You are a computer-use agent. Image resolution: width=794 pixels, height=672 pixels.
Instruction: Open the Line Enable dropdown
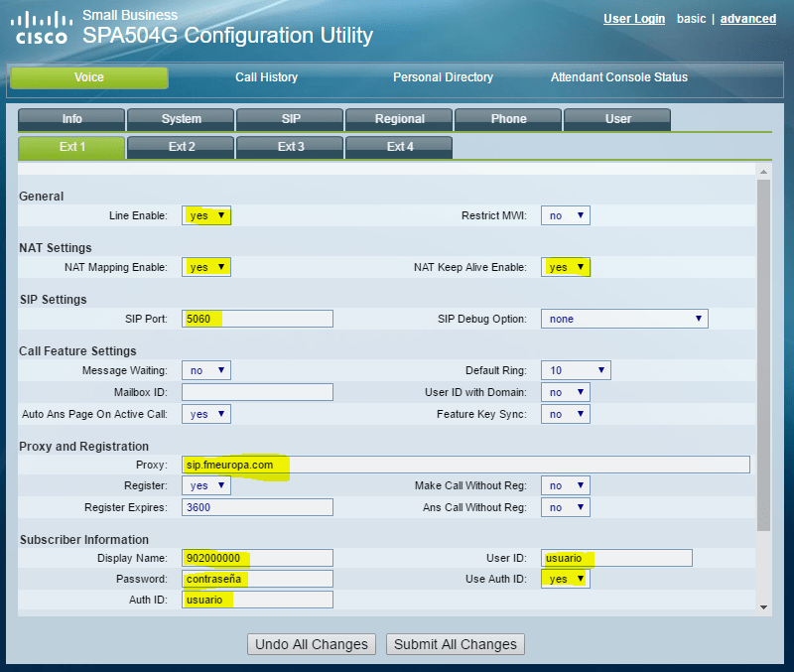tap(206, 215)
